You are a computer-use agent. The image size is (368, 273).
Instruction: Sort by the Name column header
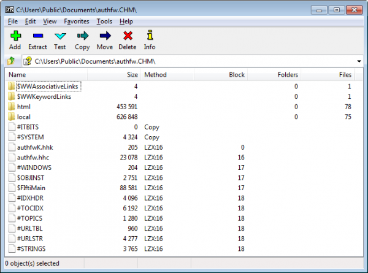[x=46, y=75]
